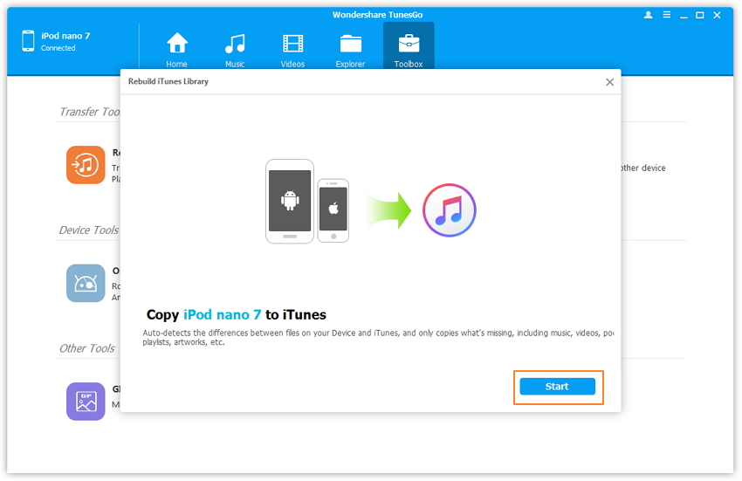Open the Videos section
The width and height of the screenshot is (742, 481).
pos(292,48)
